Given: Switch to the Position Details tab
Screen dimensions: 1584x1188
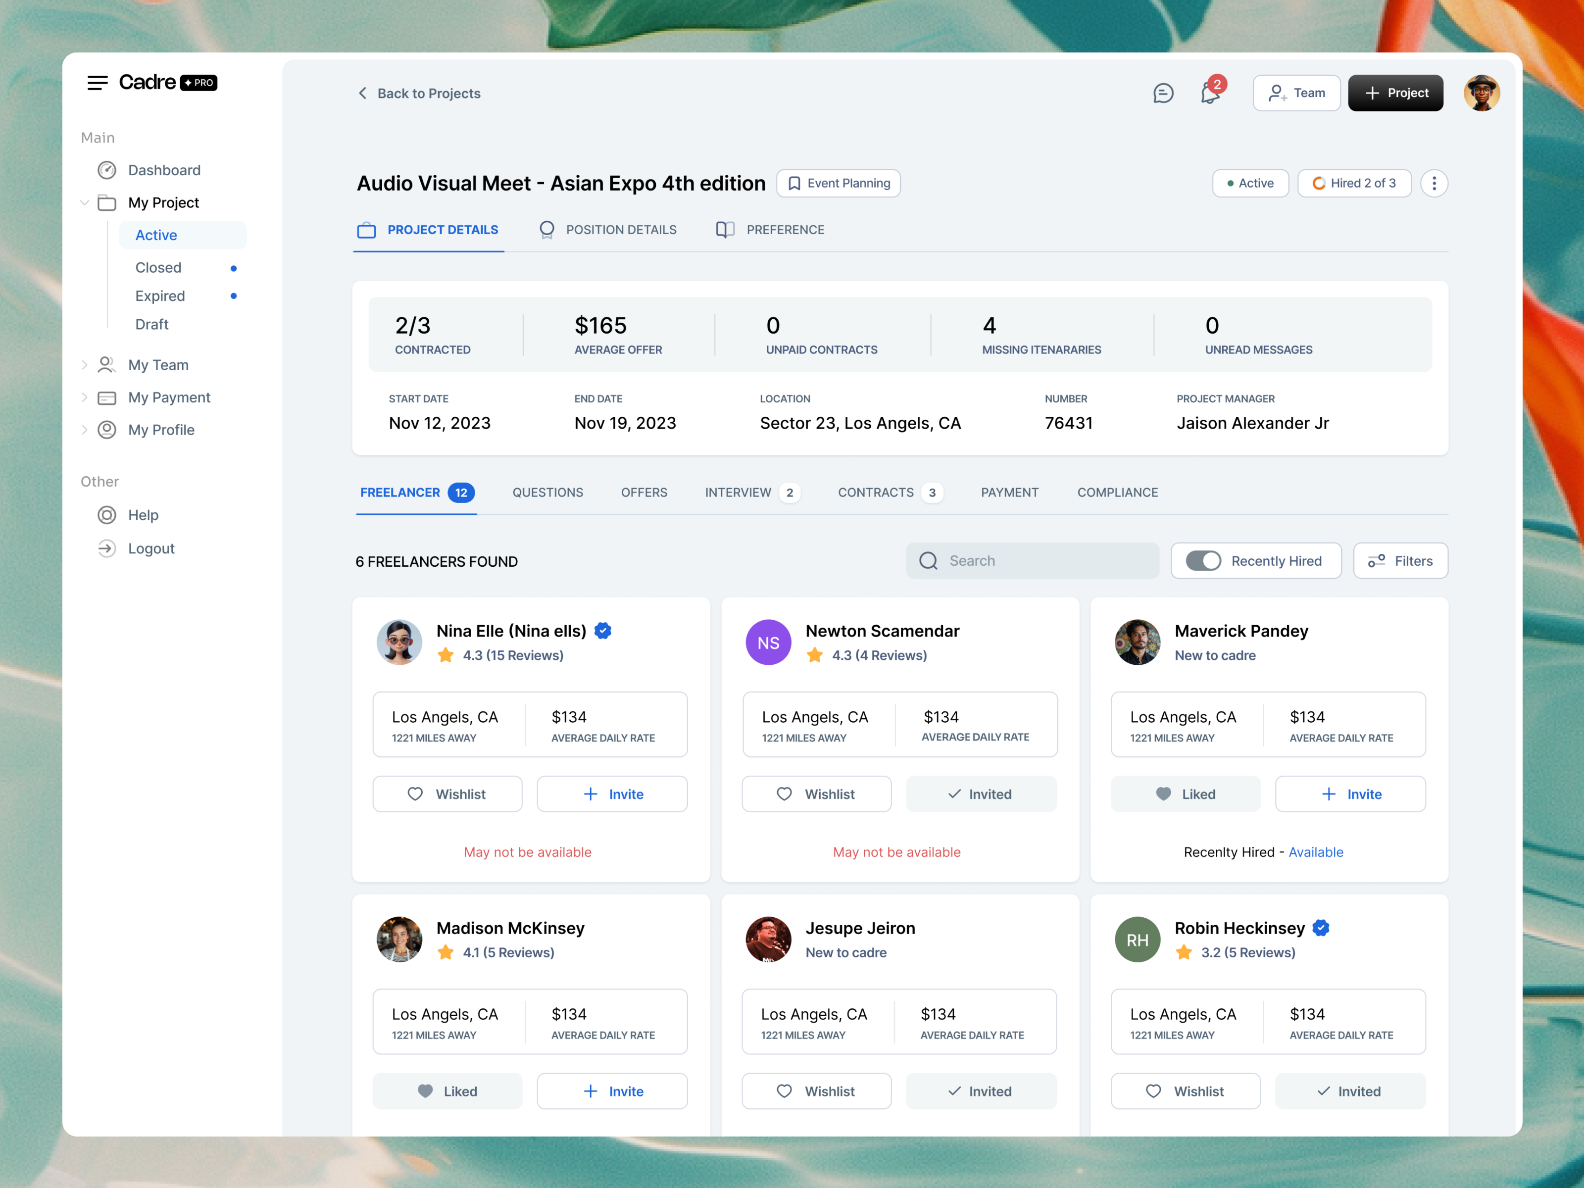Looking at the screenshot, I should (608, 230).
